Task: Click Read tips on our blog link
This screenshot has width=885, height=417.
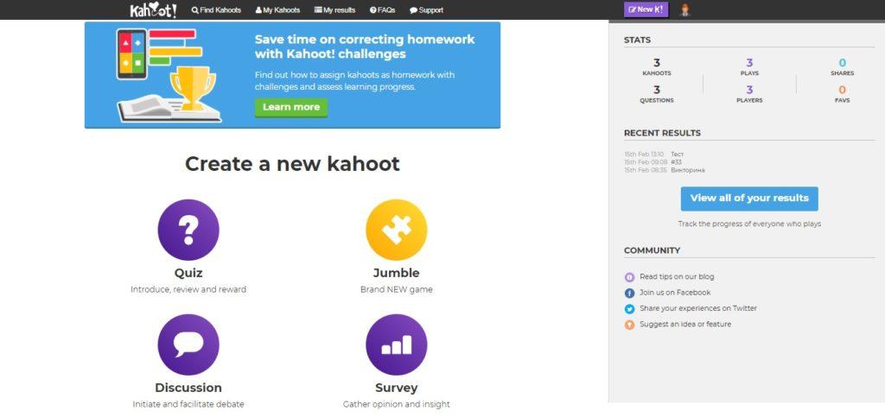Action: (677, 276)
